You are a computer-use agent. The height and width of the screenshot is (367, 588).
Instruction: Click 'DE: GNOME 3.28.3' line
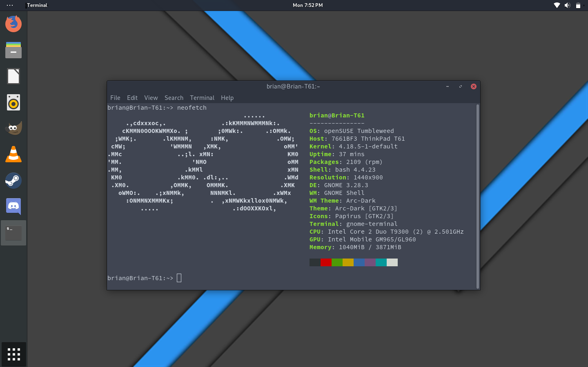click(x=339, y=185)
